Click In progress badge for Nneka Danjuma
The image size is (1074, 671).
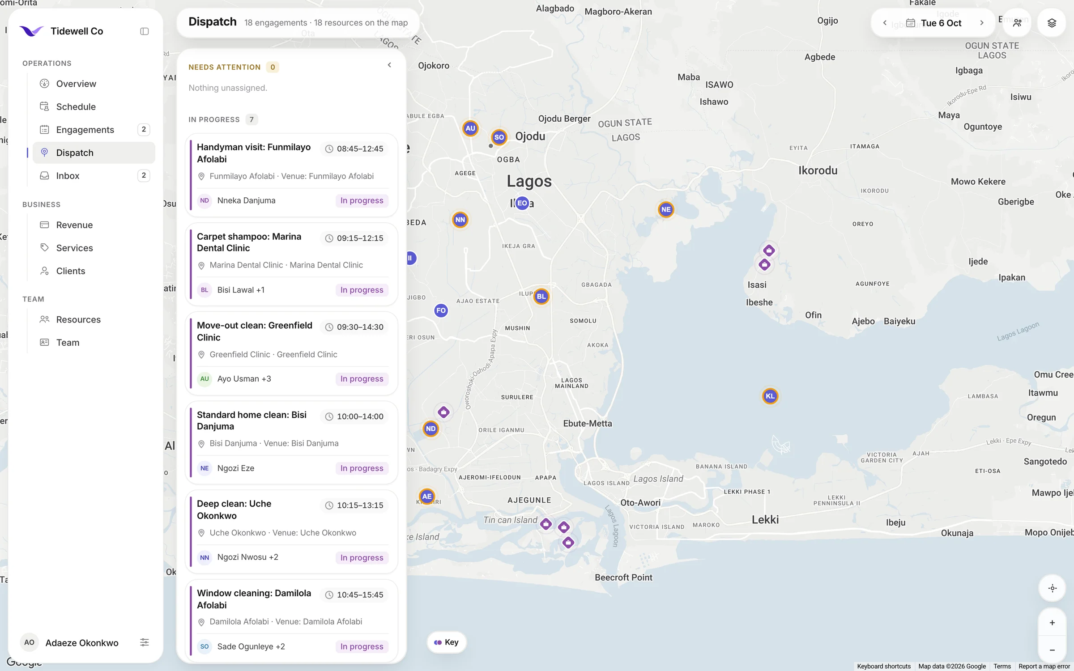point(362,200)
